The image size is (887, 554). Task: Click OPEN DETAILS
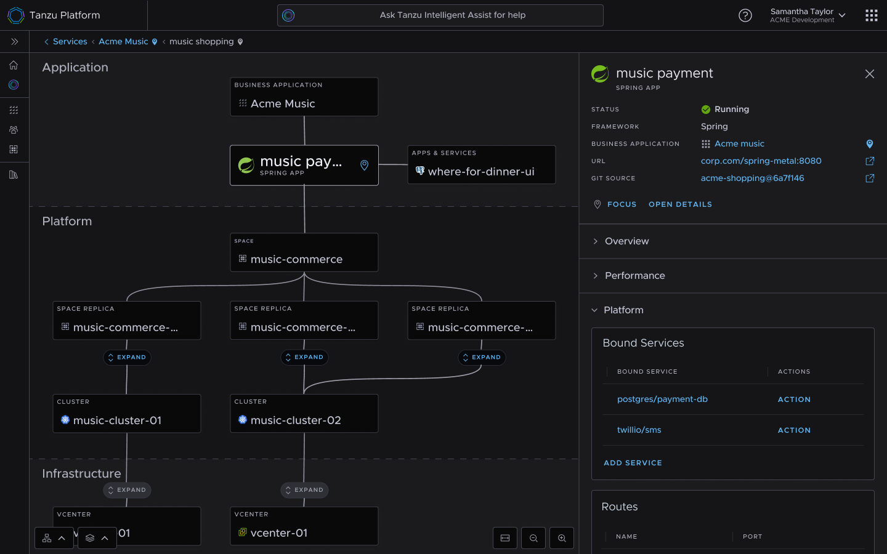coord(680,204)
